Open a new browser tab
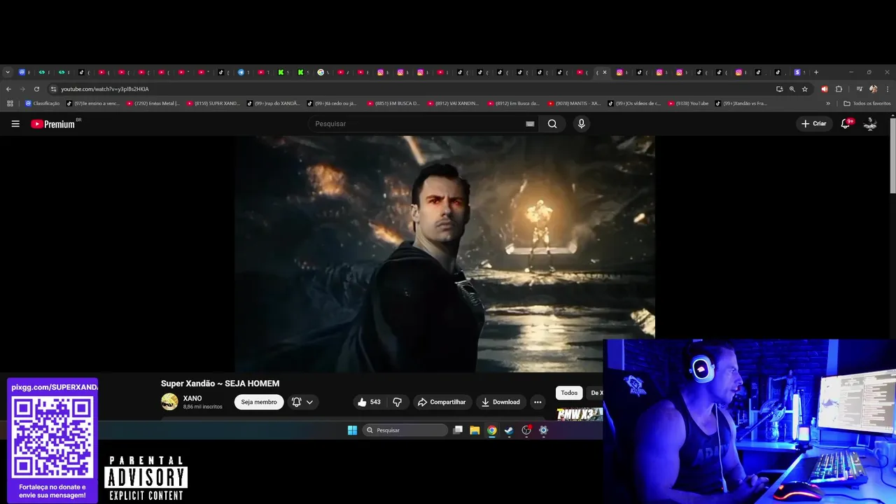 pyautogui.click(x=815, y=72)
